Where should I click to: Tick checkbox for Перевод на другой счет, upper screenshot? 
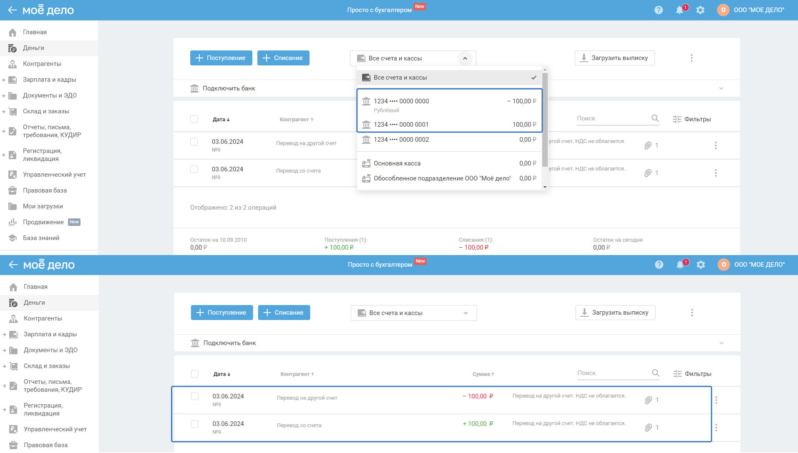194,142
